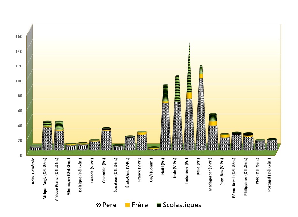This screenshot has height=217, width=298.
Task: Select the Haïti (Pr.) green Scolastiques segment
Action: 166,93
